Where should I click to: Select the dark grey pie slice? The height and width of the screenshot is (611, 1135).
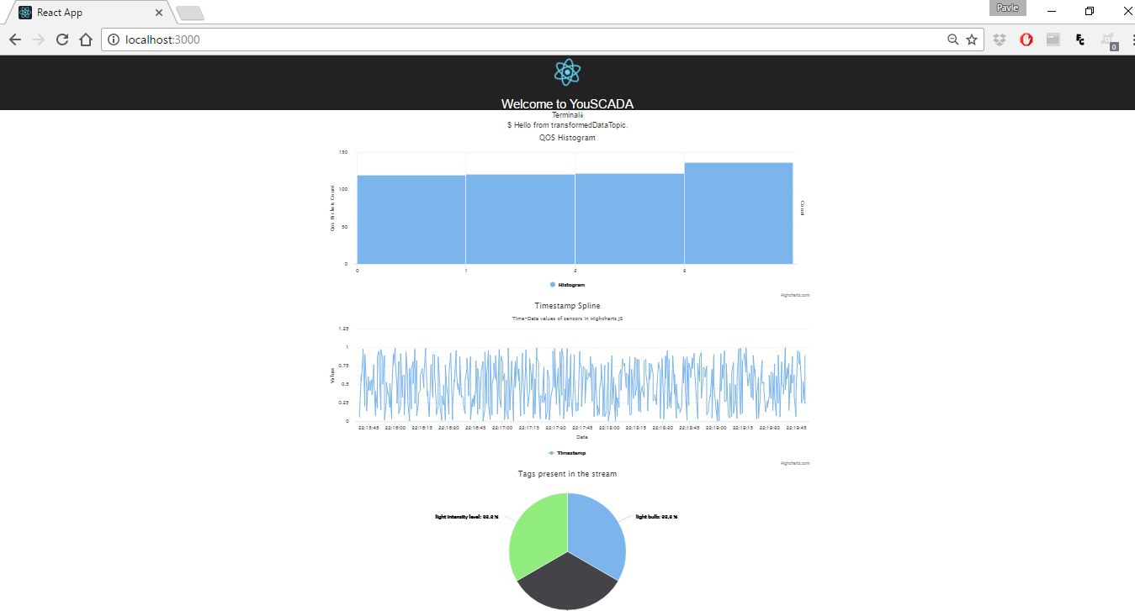pos(568,584)
